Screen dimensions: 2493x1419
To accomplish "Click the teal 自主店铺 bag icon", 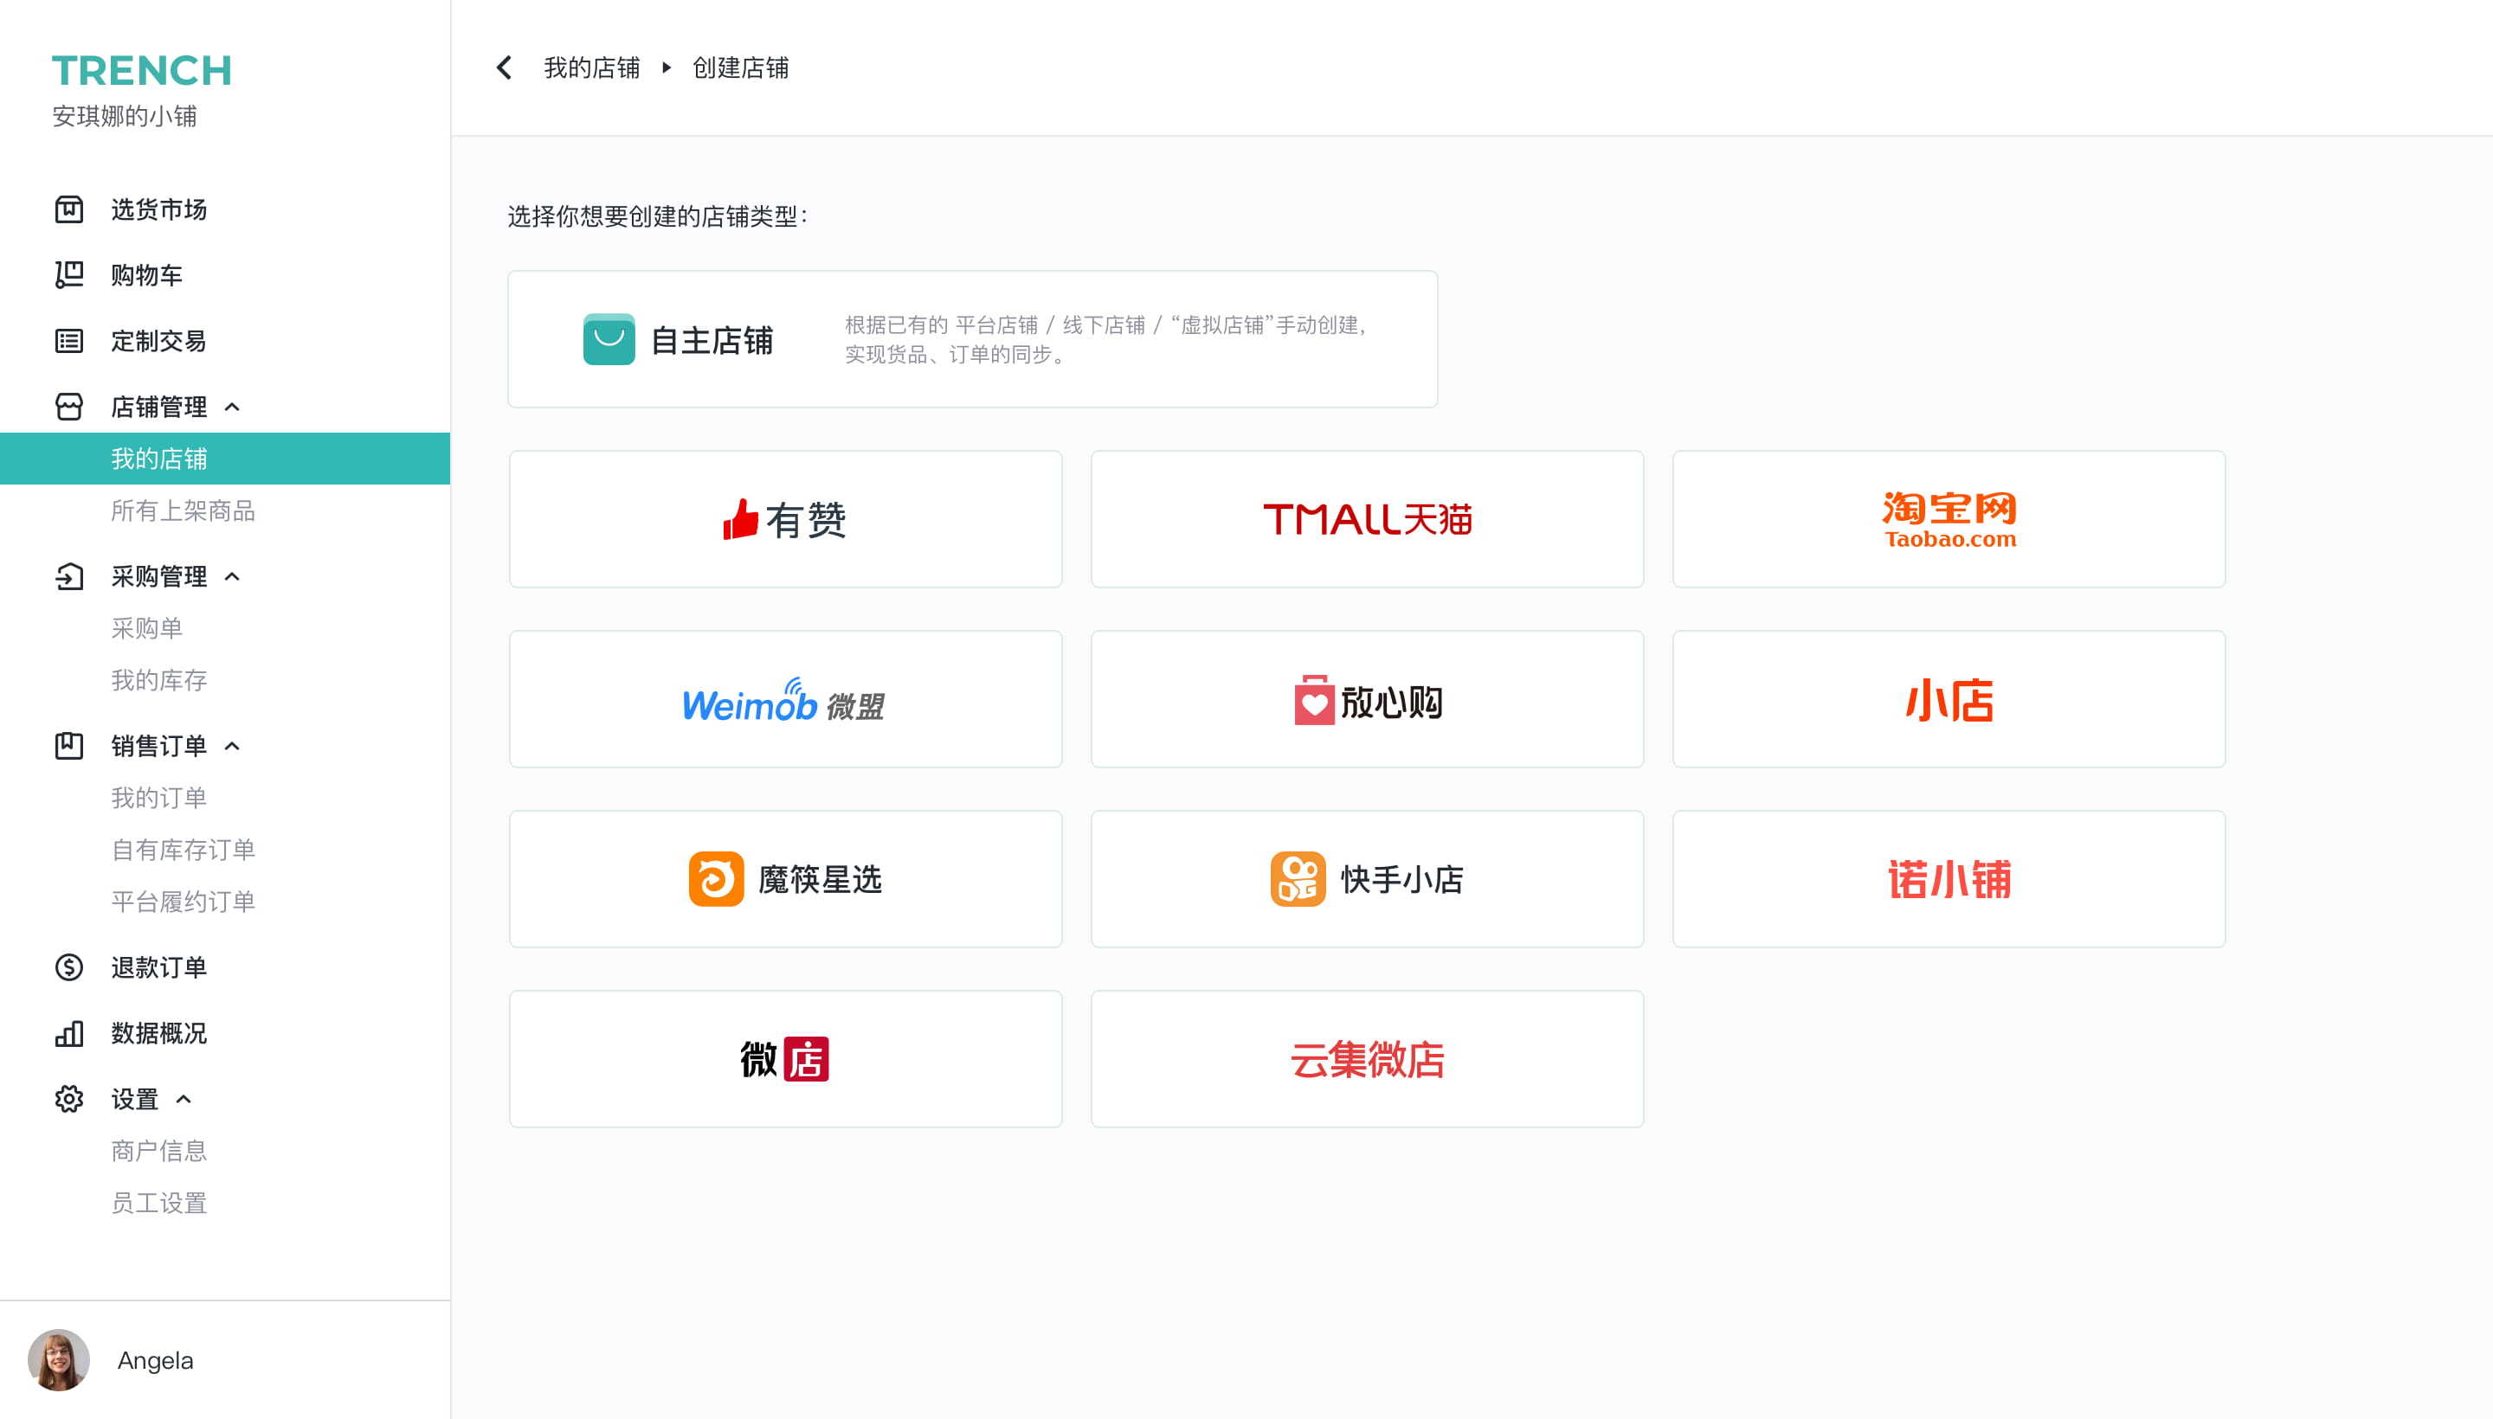I will pyautogui.click(x=609, y=339).
